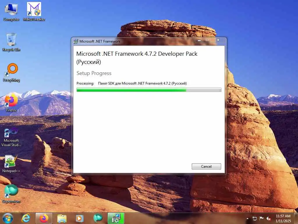
Task: Switch to Firefox in the taskbar
Action: [x=44, y=218]
